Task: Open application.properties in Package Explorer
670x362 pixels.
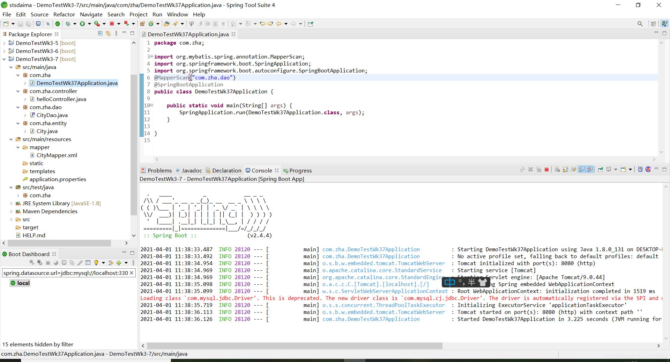Action: click(58, 179)
